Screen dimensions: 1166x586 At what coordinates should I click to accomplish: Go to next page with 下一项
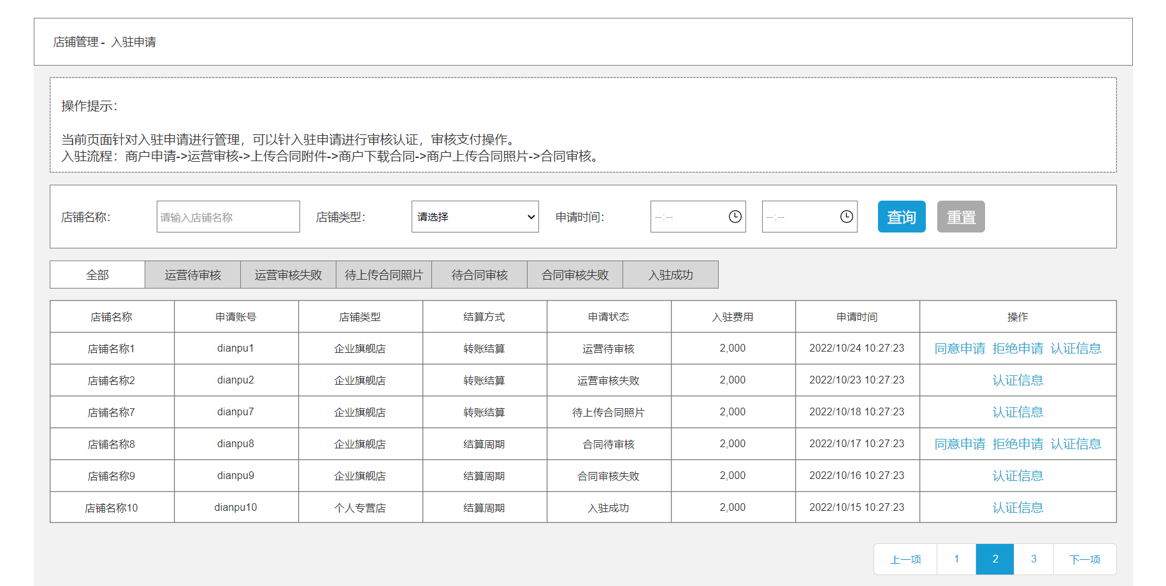[1084, 559]
